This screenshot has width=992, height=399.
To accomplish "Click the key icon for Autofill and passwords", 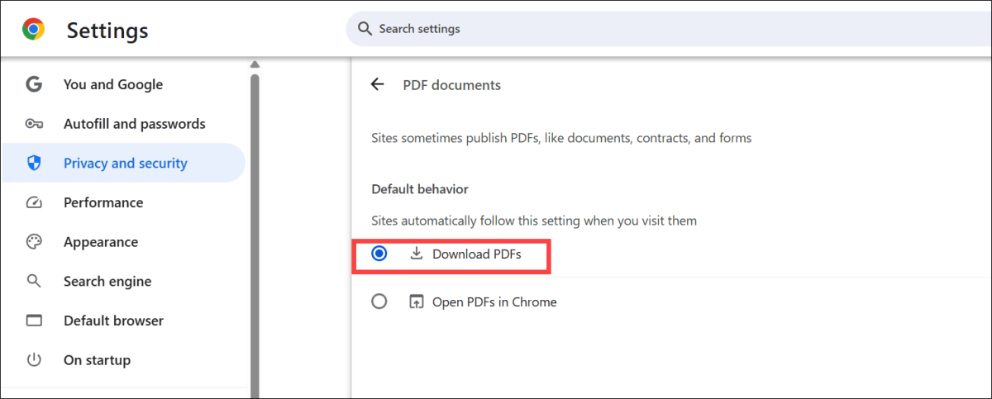I will click(x=34, y=124).
